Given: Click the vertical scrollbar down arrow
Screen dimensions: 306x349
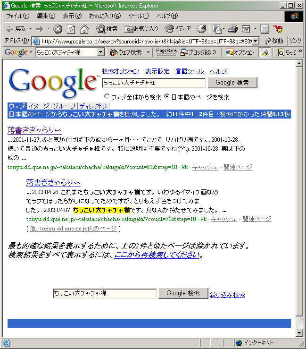Looking at the screenshot, I should click(x=299, y=333).
